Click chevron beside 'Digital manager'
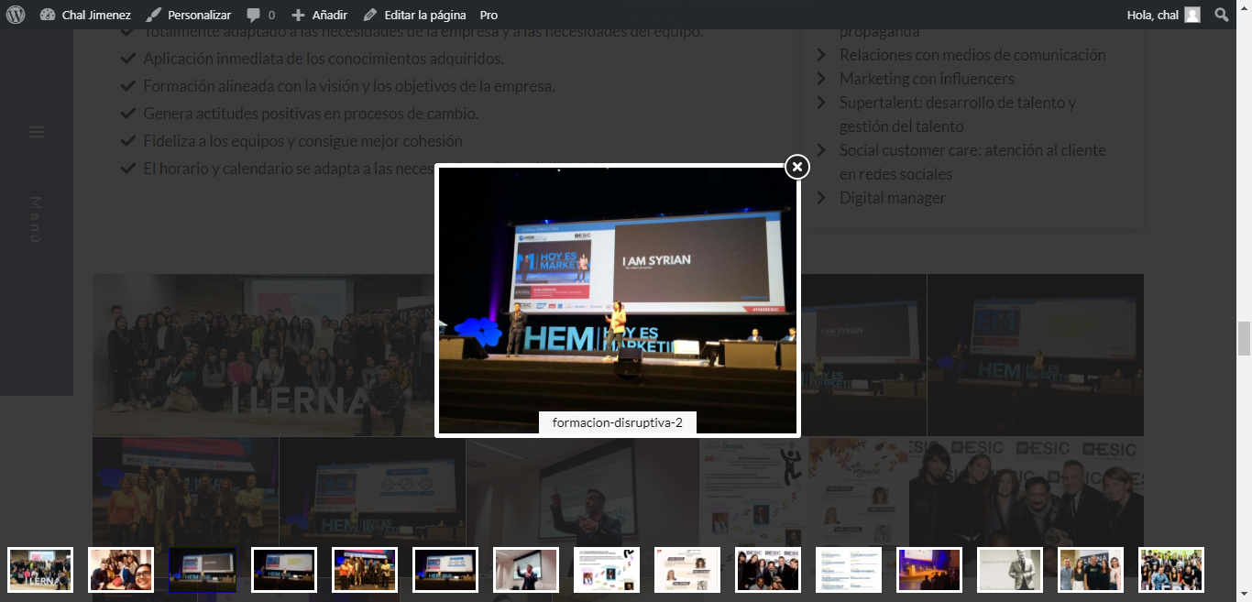The width and height of the screenshot is (1252, 602). 822,198
